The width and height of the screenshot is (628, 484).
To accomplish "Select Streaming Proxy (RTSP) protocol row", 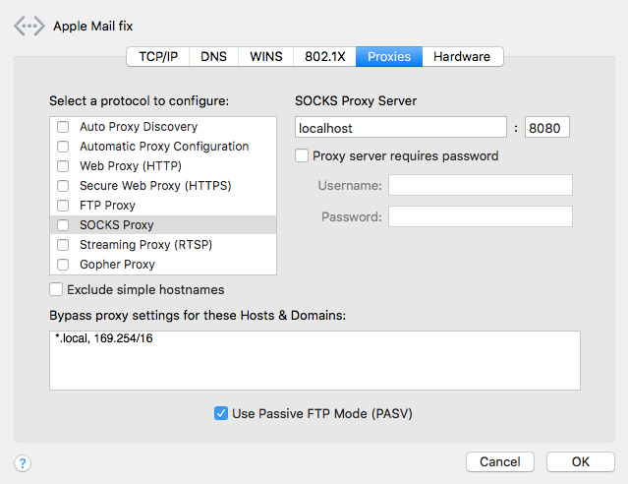I will point(145,245).
